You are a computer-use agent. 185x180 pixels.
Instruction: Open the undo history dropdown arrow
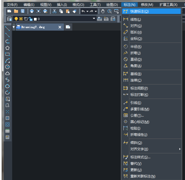[87, 11]
